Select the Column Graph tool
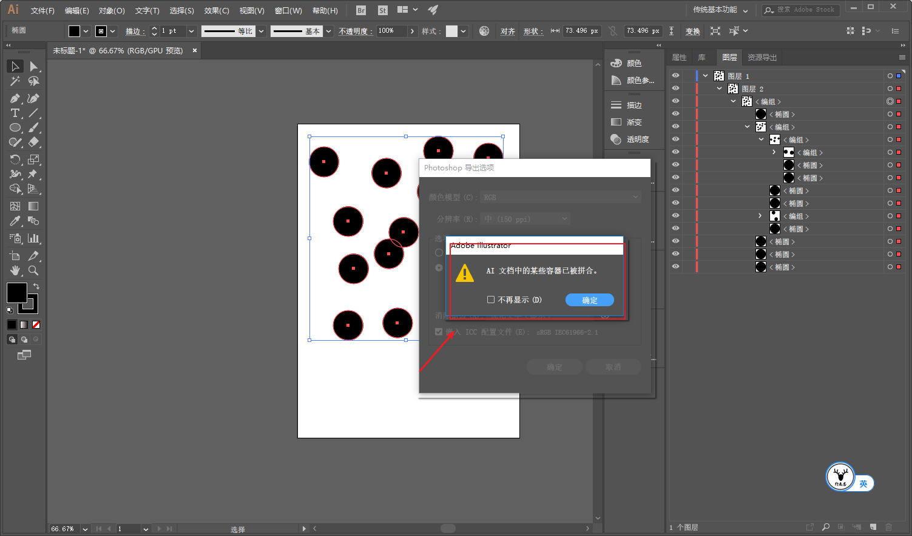912x536 pixels. 34,238
